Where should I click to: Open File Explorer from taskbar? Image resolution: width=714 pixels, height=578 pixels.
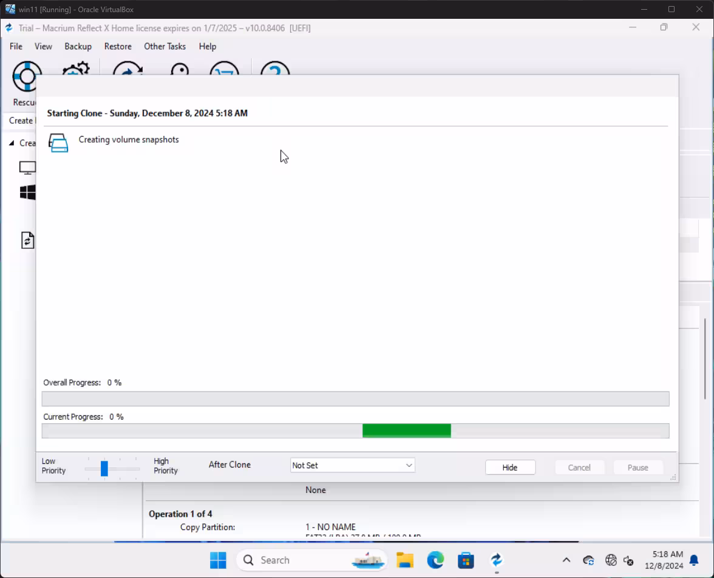(x=405, y=560)
